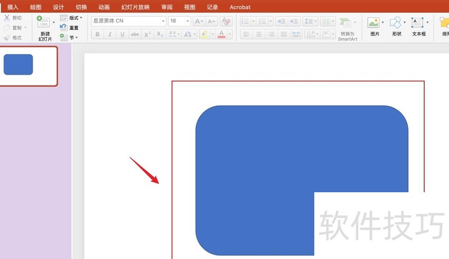This screenshot has height=259, width=449.
Task: Open the Review (审阅) tab
Action: click(x=167, y=7)
